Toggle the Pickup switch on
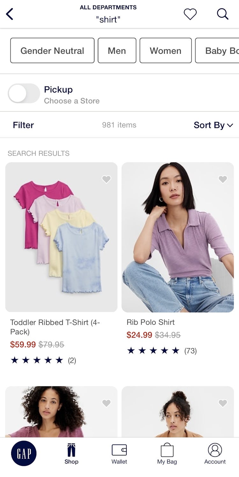This screenshot has height=477, width=239. [24, 94]
